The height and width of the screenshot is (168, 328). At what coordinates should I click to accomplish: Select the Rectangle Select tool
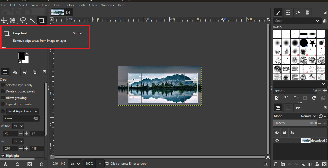(x=13, y=20)
